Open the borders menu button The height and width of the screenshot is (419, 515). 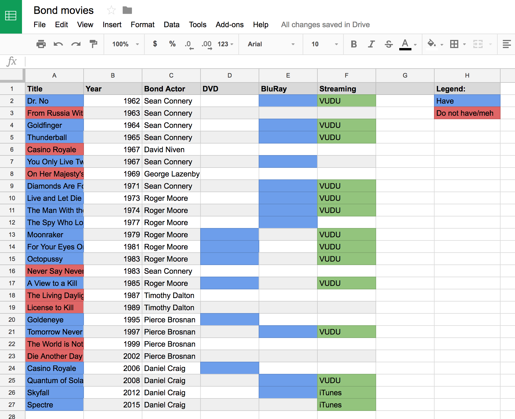point(454,44)
